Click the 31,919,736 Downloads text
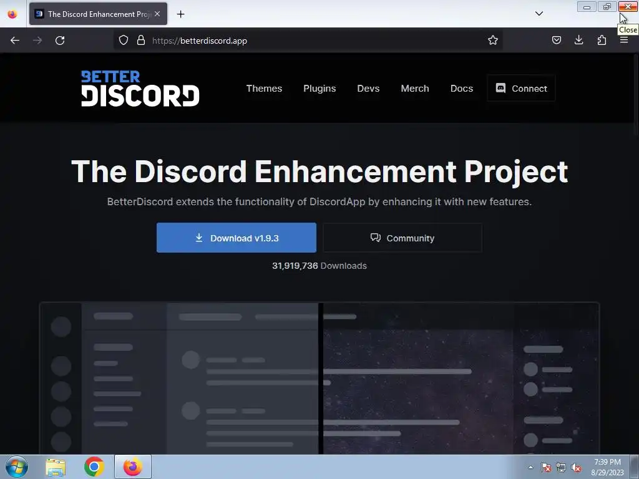 click(x=319, y=266)
